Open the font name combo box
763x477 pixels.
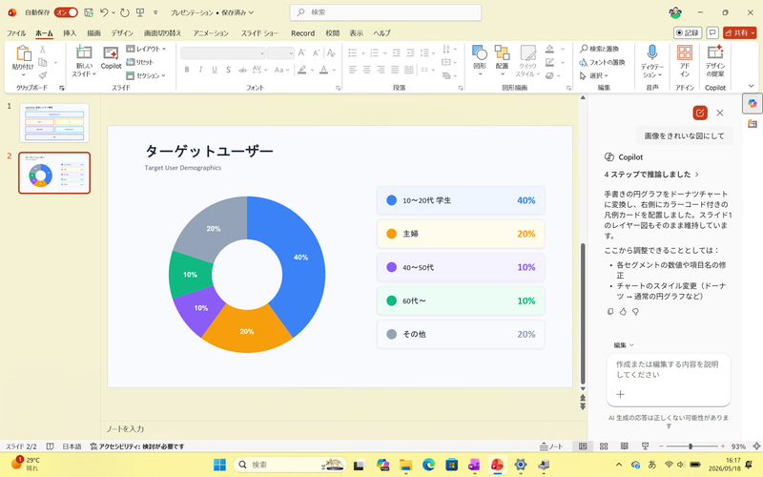(x=223, y=52)
